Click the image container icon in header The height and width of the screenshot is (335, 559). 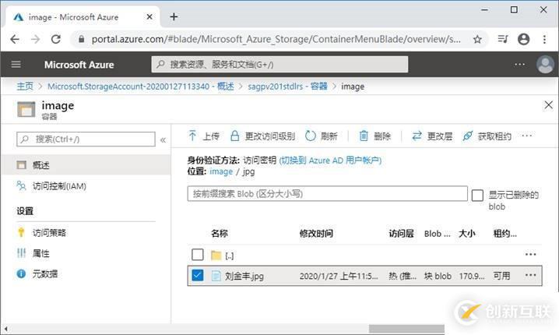click(26, 109)
